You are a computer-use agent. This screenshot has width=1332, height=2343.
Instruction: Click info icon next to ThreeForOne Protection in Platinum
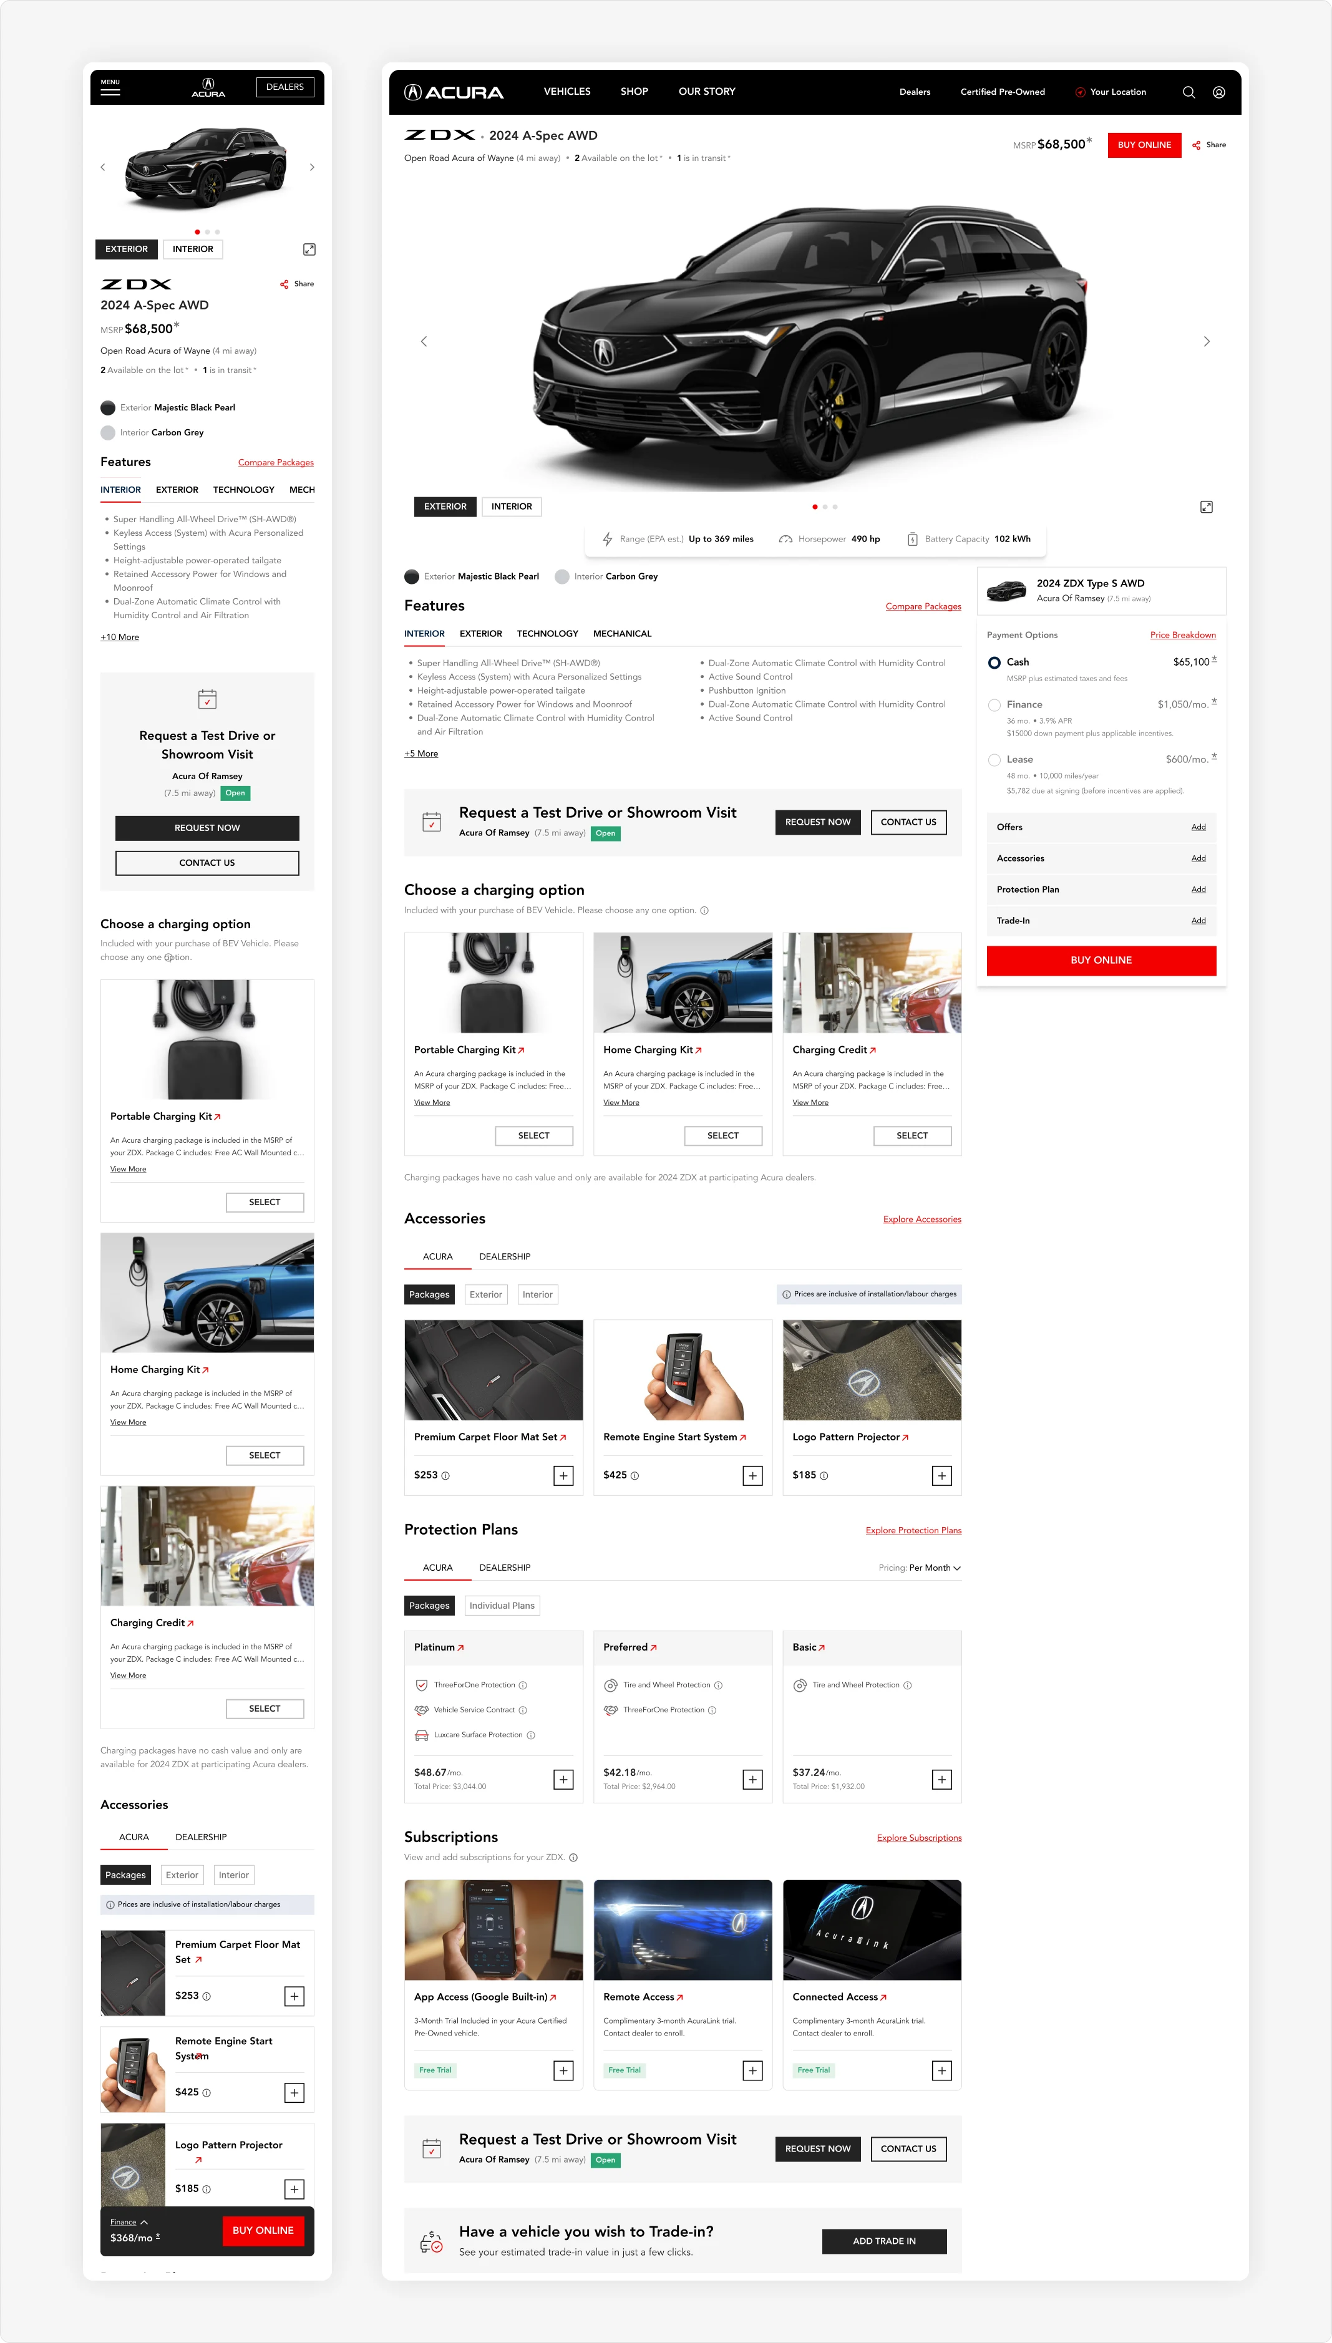coord(523,1686)
